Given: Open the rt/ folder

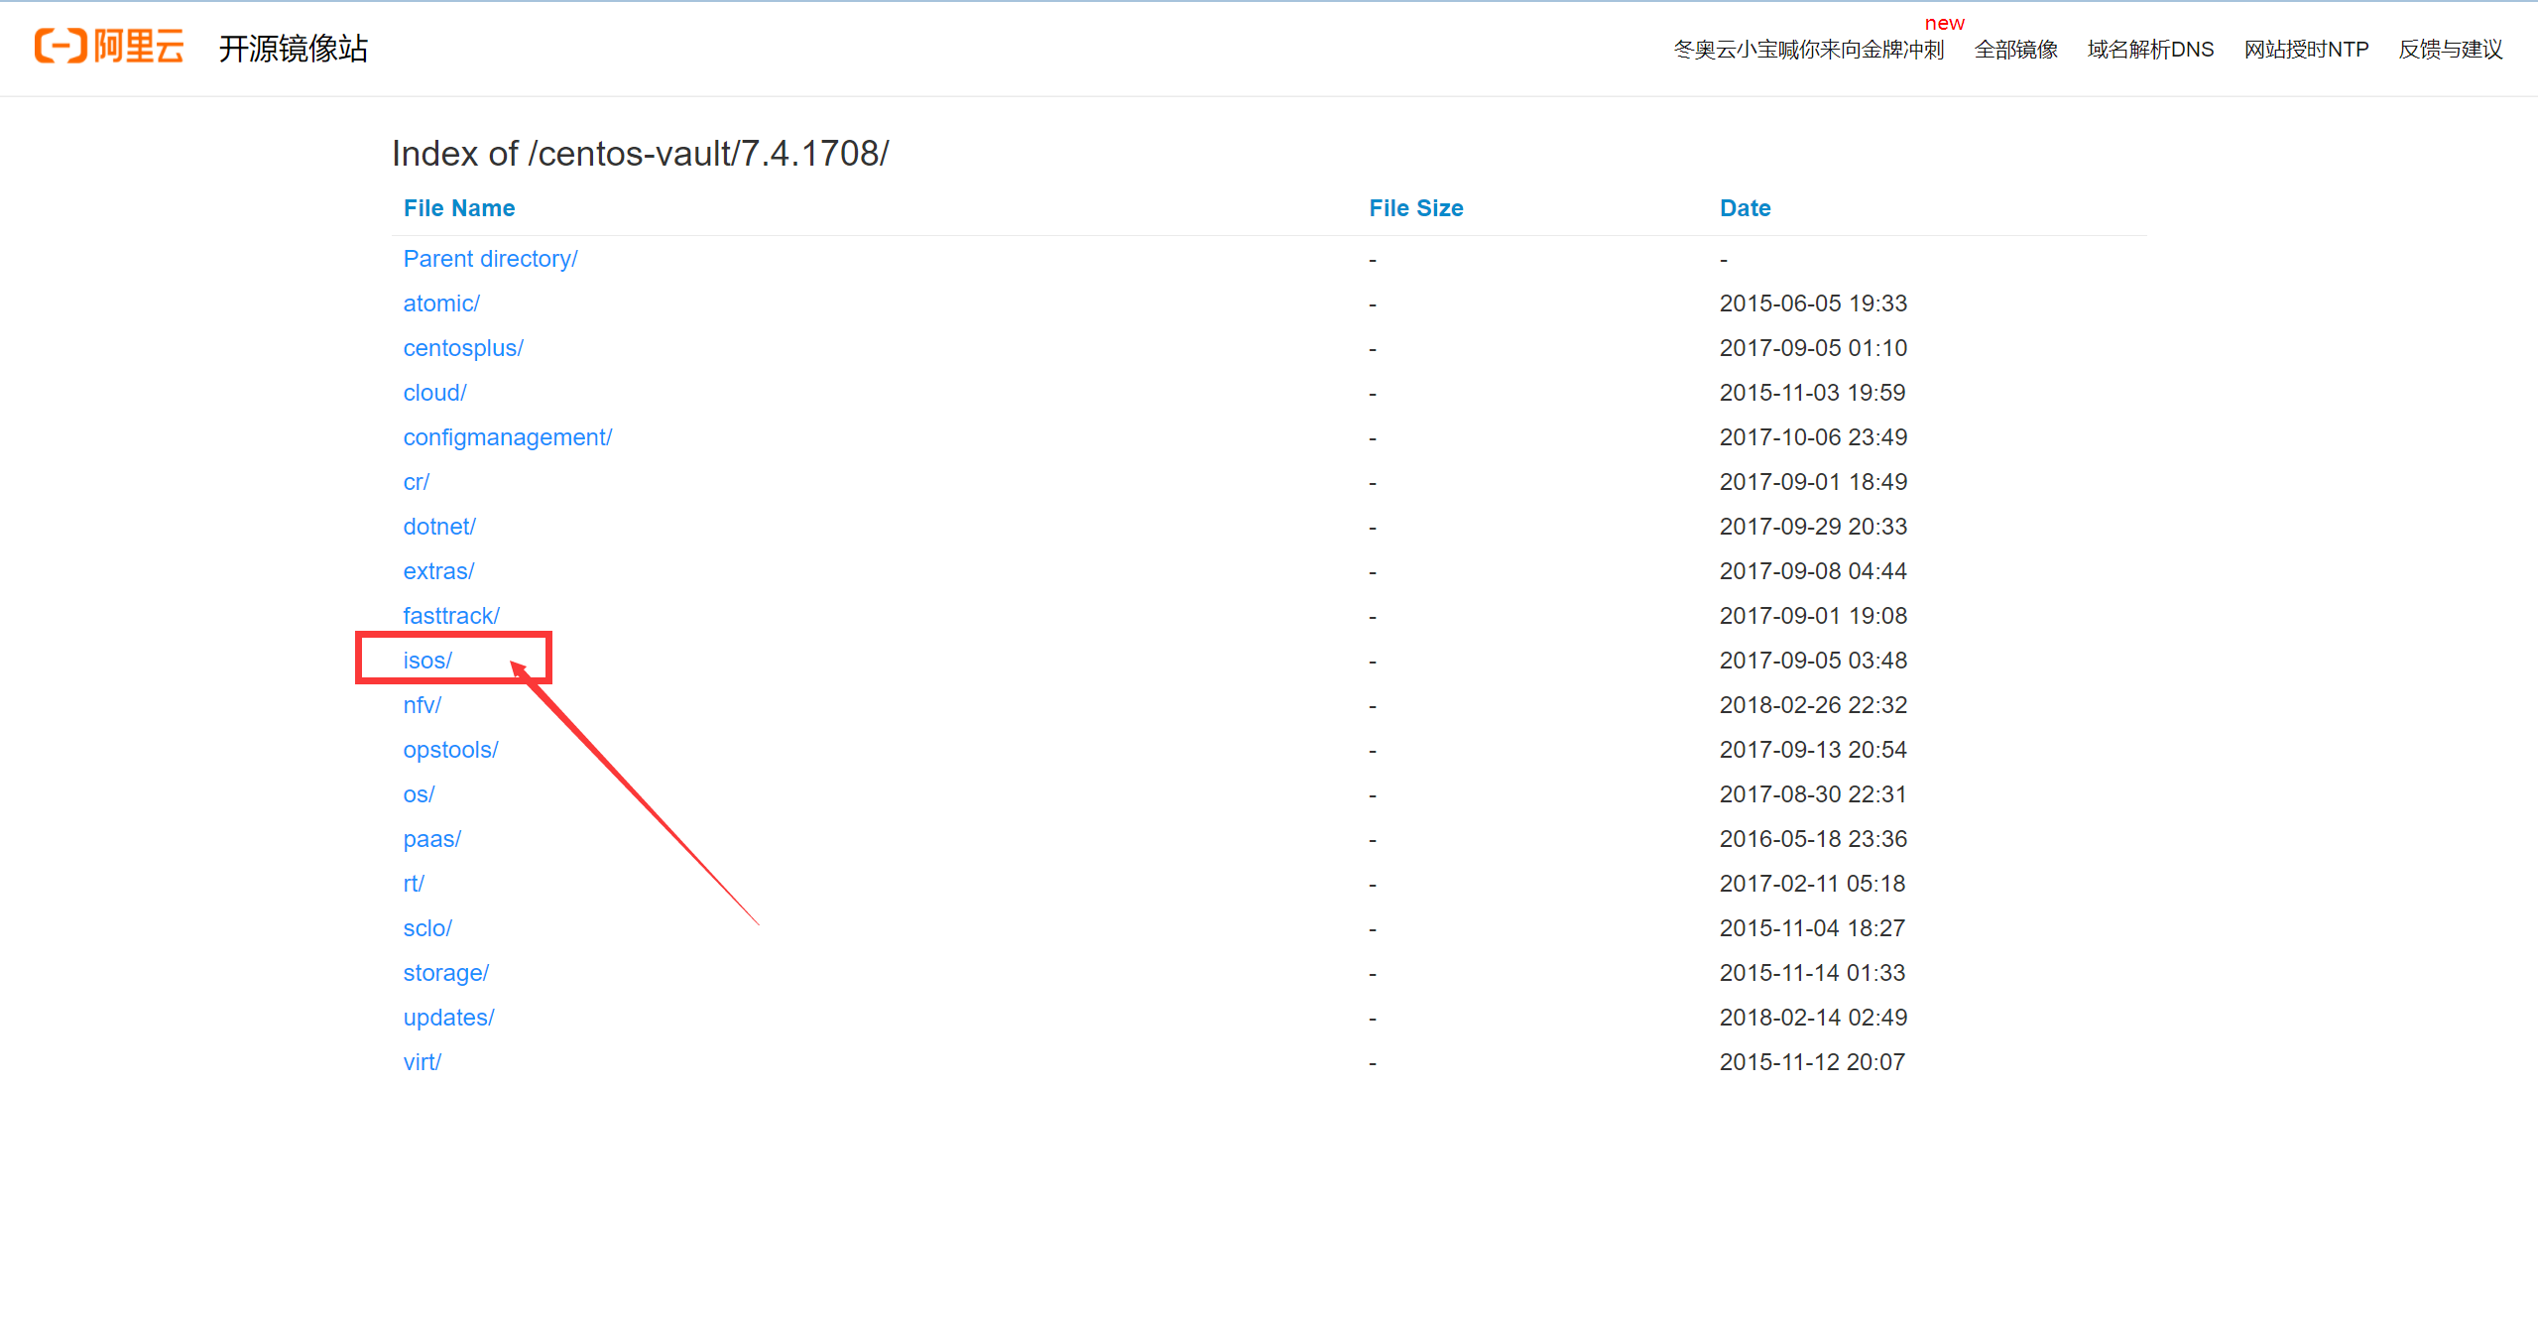Looking at the screenshot, I should [414, 884].
